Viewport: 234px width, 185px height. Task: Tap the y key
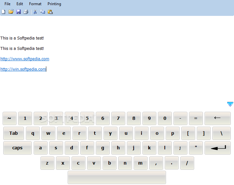[x=110, y=133]
